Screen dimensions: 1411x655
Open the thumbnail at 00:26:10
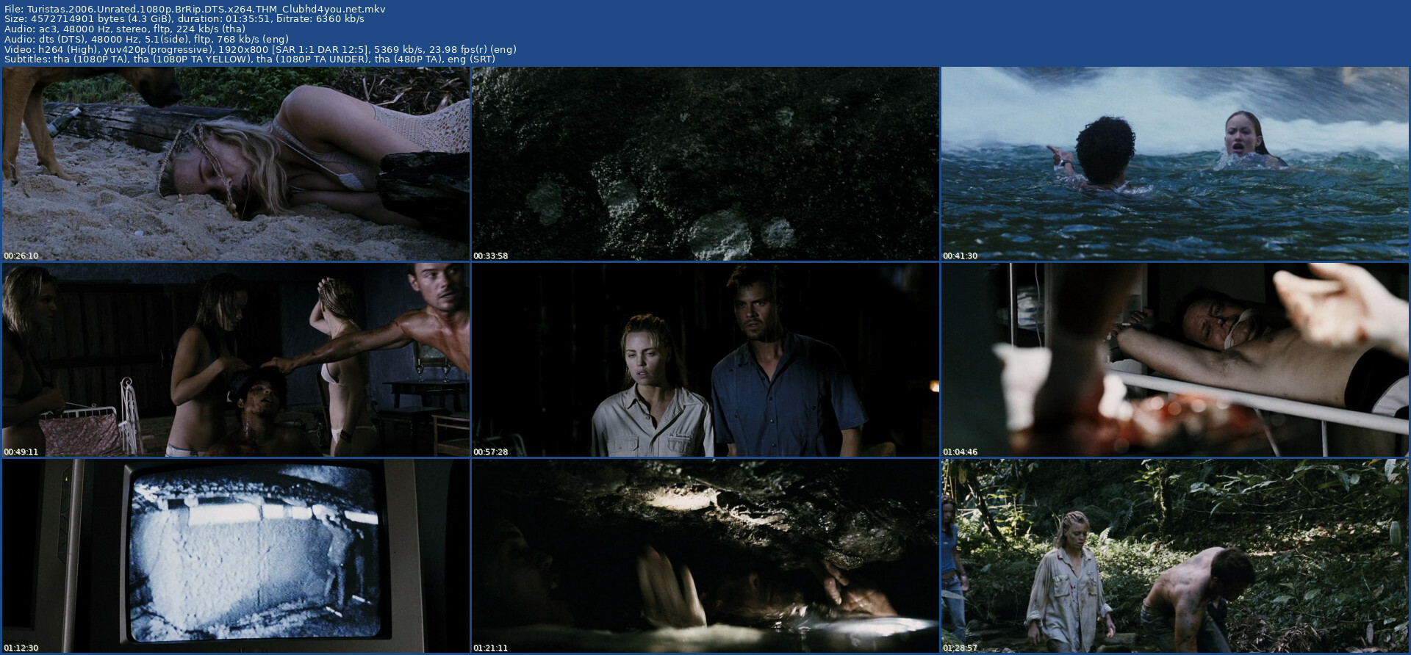(x=236, y=164)
